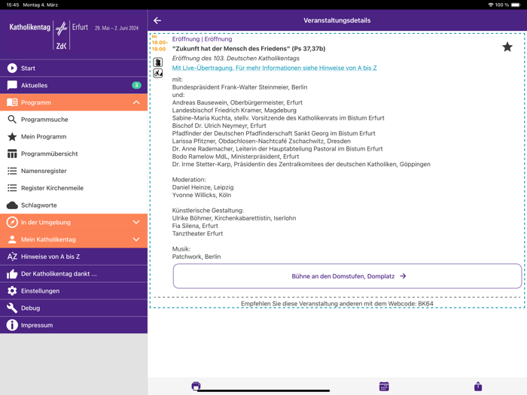Viewport: 527px width, 395px height.
Task: Tap the share icon in bottom toolbar
Action: coord(478,386)
